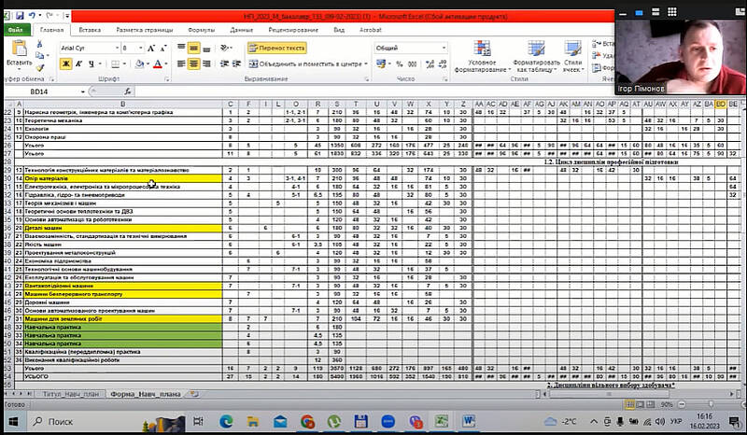Toggle align text left
747x435 pixels.
181,63
